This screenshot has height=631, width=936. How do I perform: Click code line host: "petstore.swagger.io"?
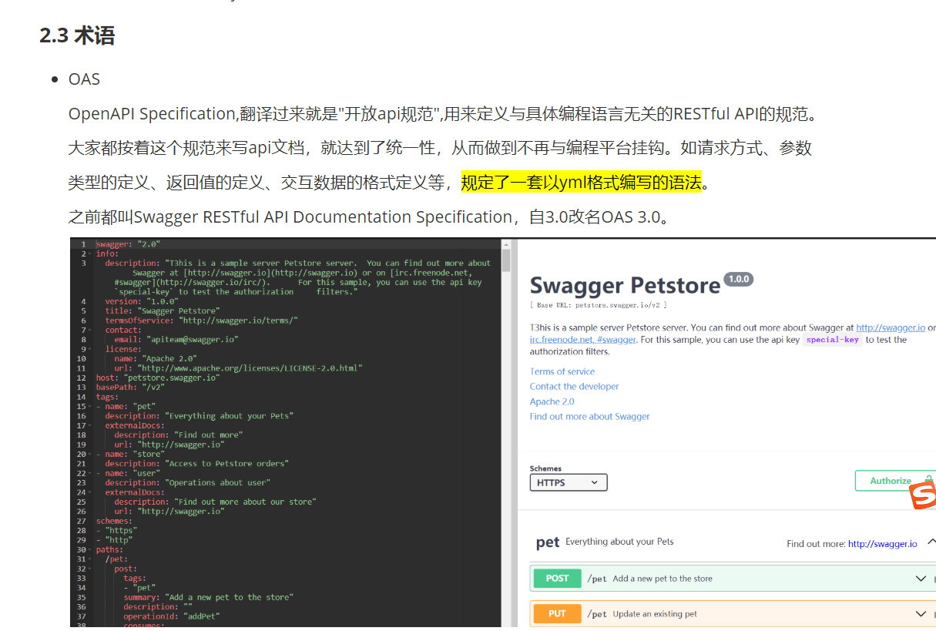click(x=158, y=378)
